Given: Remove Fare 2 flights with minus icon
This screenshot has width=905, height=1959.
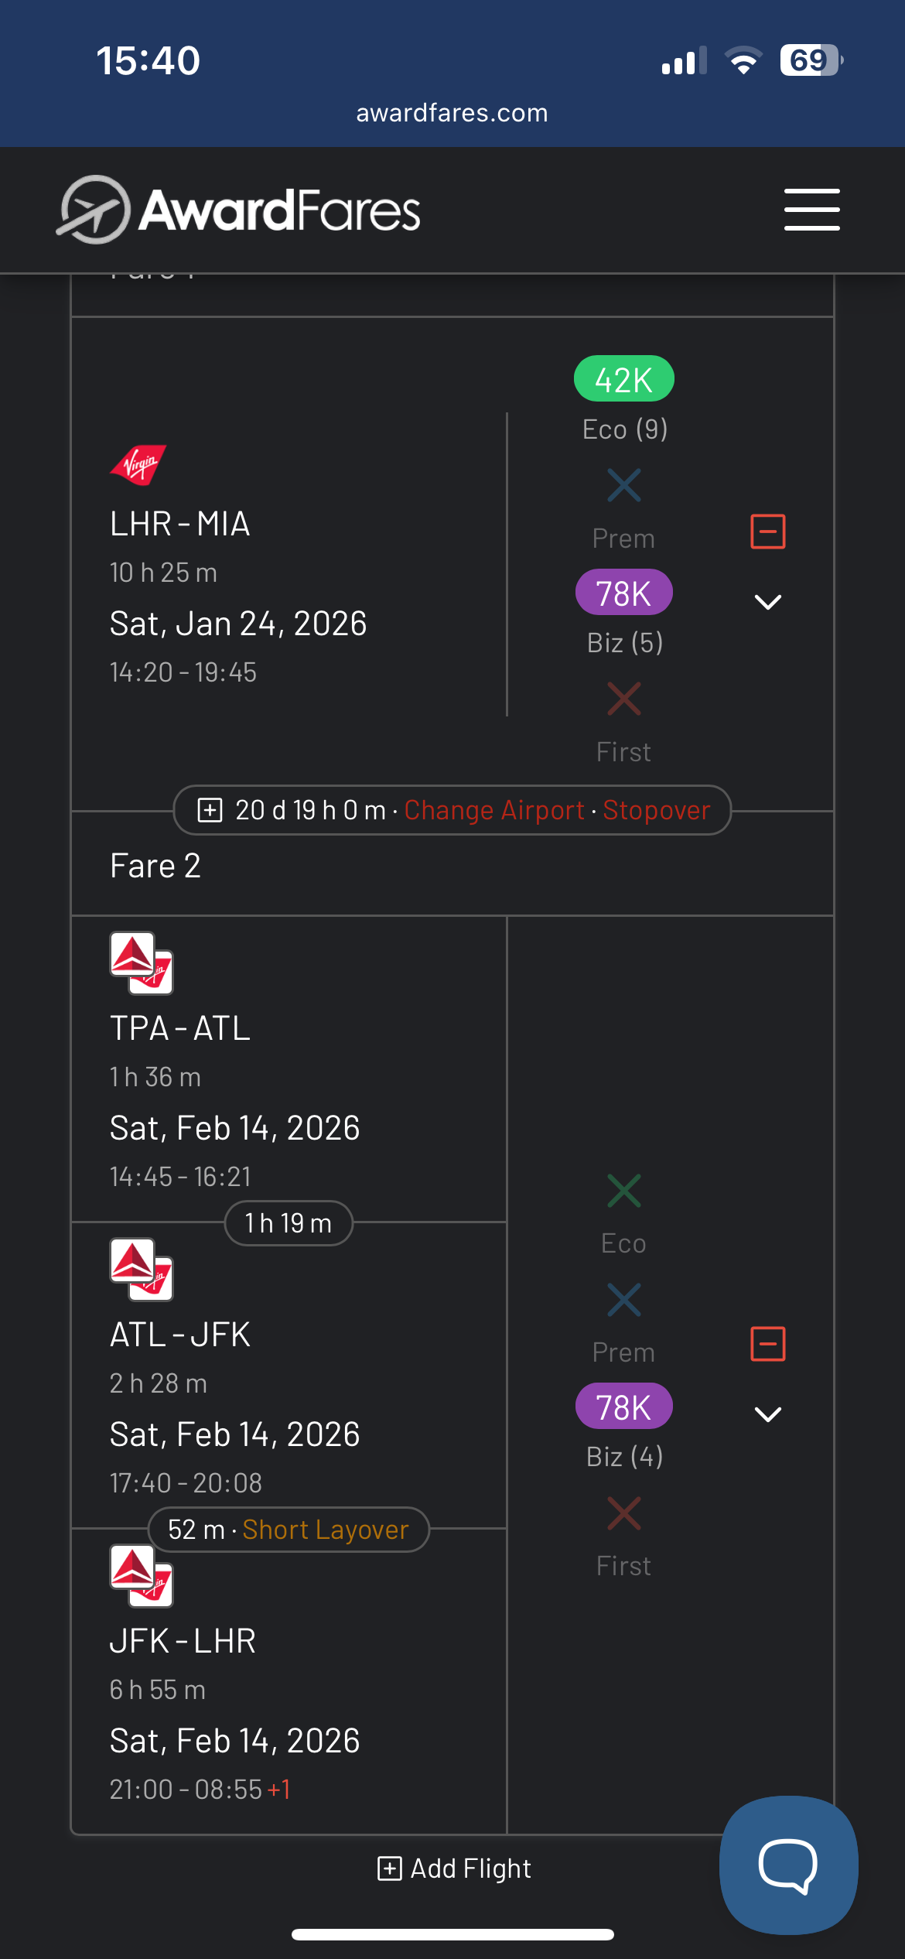Looking at the screenshot, I should pyautogui.click(x=768, y=1344).
